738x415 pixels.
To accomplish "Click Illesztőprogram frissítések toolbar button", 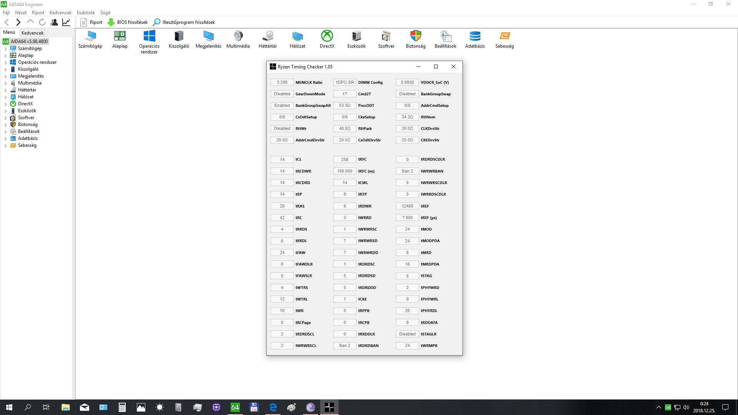I will pyautogui.click(x=184, y=22).
